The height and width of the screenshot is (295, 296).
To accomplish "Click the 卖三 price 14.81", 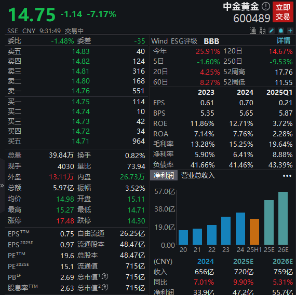I will [80, 71].
